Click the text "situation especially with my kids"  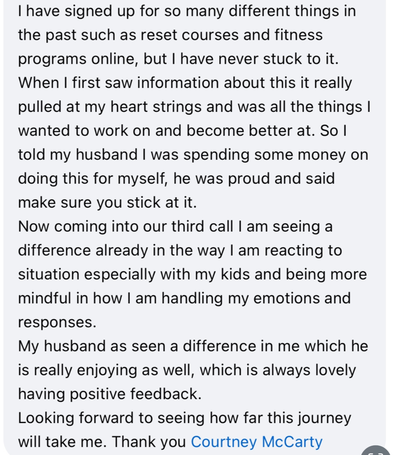pyautogui.click(x=134, y=275)
